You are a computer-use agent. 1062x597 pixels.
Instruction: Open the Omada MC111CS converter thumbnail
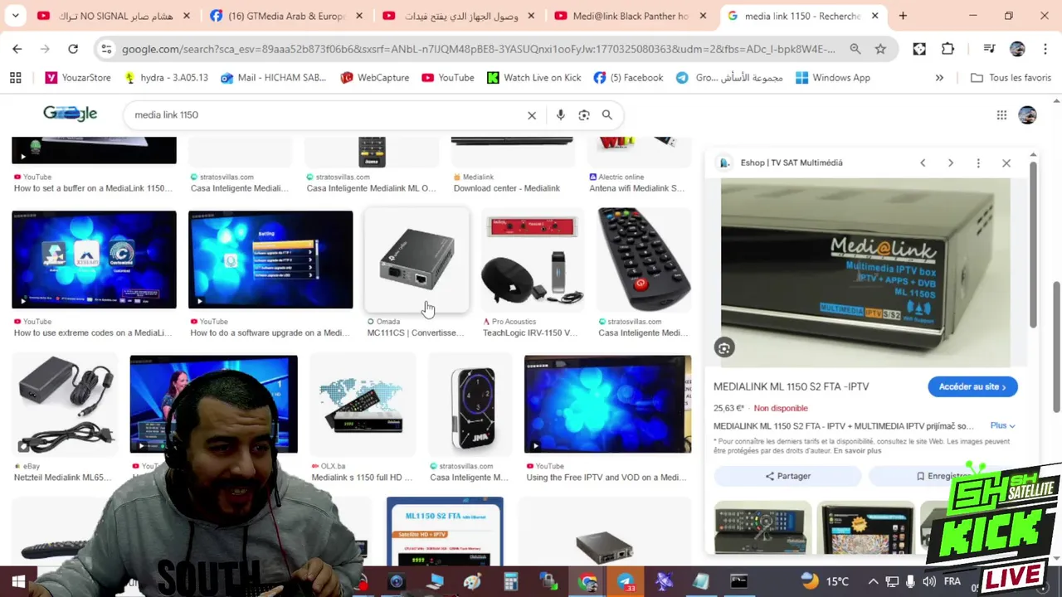pyautogui.click(x=417, y=260)
